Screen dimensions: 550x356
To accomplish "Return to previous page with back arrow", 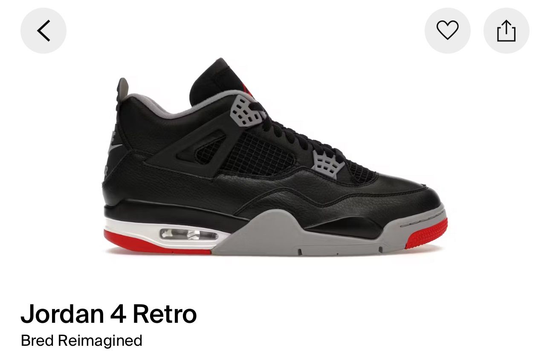I will pos(43,31).
